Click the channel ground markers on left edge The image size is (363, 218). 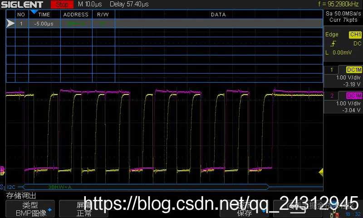click(x=2, y=170)
